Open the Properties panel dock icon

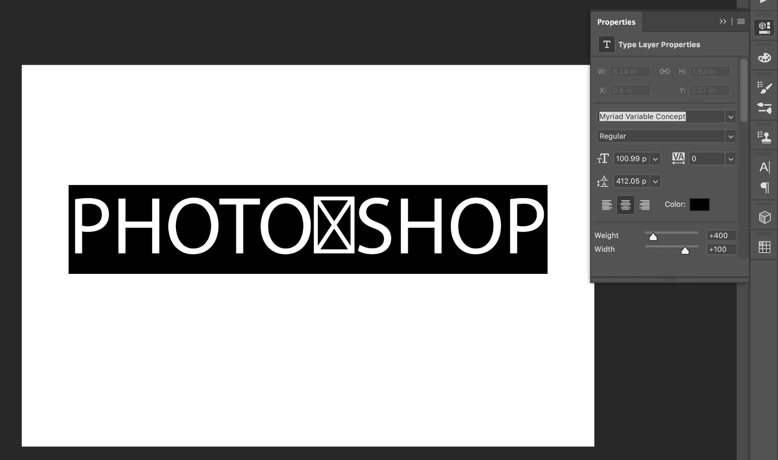click(x=764, y=28)
